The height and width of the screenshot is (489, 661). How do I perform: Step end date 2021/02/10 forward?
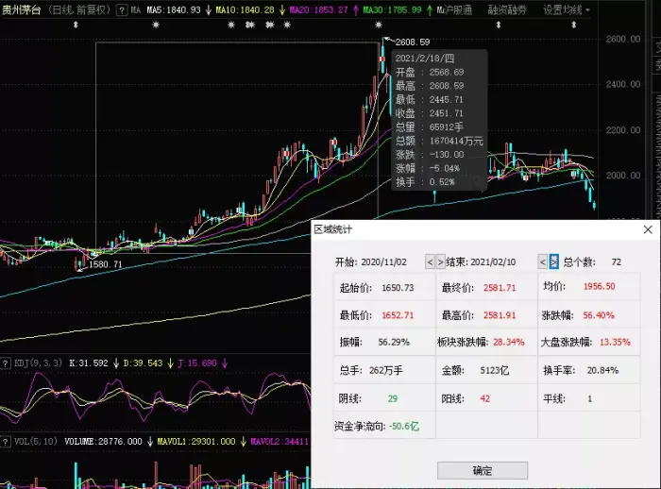click(x=554, y=261)
